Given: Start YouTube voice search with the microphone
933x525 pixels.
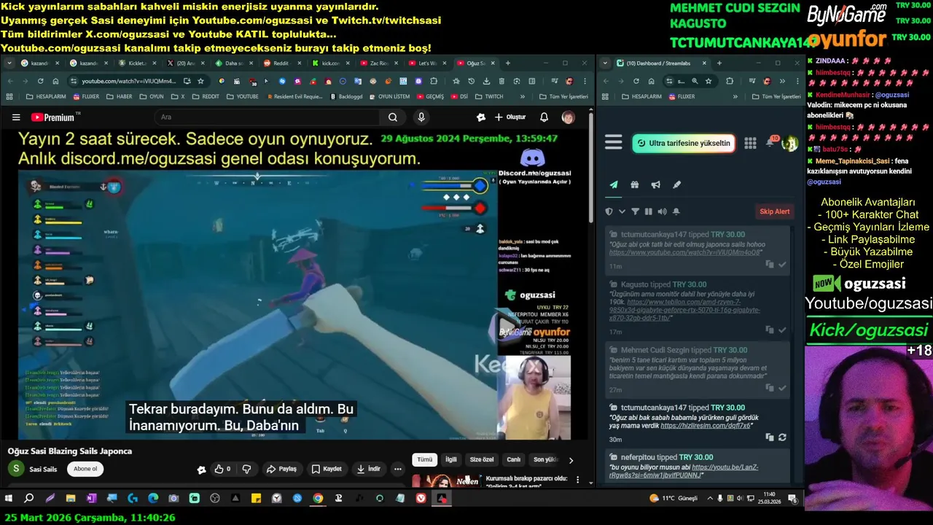Looking at the screenshot, I should click(x=421, y=117).
